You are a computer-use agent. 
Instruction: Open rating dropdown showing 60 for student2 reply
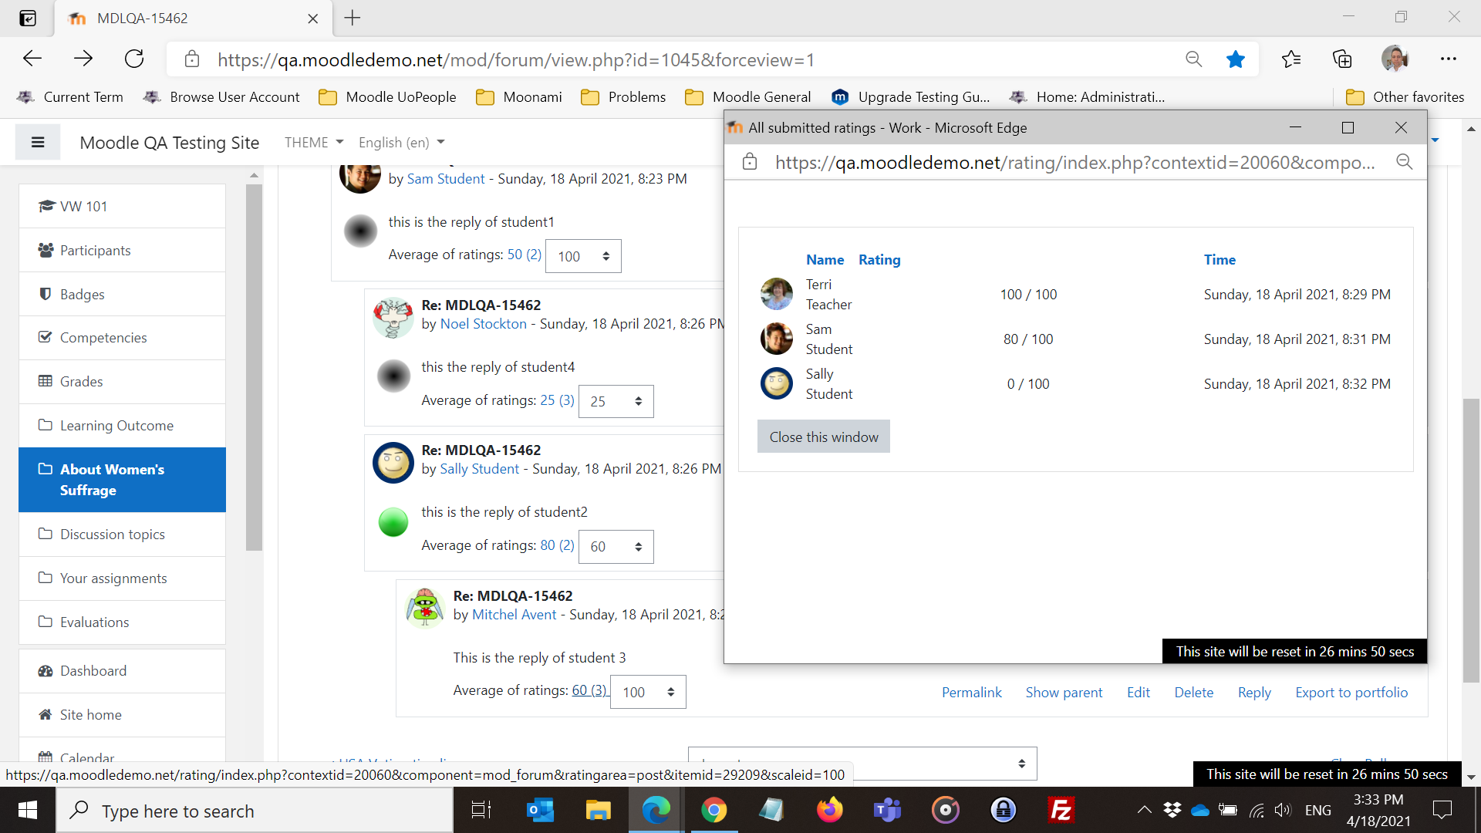[x=616, y=546]
